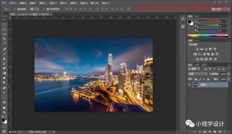Select the Crop tool
Viewport: 232px width, 134px height.
coord(4,39)
